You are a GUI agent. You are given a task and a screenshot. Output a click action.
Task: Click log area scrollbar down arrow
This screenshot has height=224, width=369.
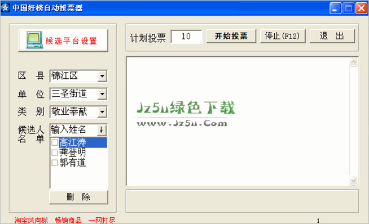click(x=353, y=180)
